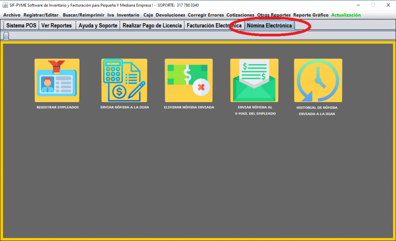This screenshot has height=241, width=396.
Task: Go to the Ayuda y Soporte tab
Action: point(98,26)
